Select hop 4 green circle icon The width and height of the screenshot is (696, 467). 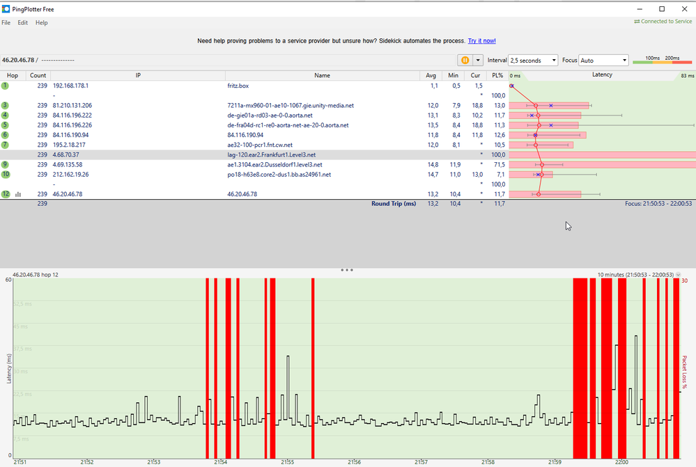(x=5, y=116)
